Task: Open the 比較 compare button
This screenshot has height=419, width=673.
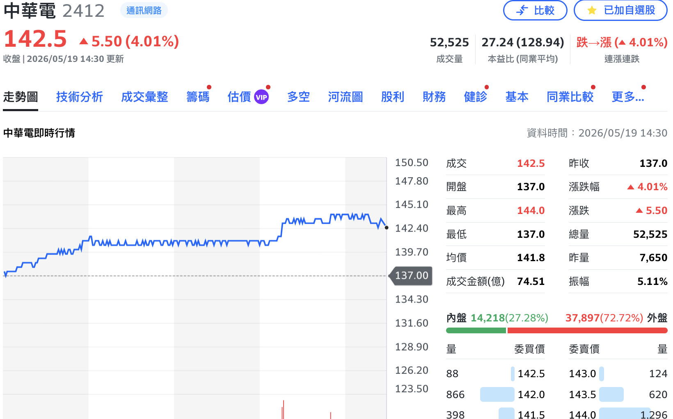Action: pos(535,10)
